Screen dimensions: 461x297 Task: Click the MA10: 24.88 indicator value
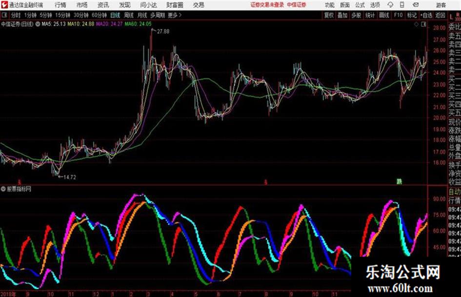81,24
